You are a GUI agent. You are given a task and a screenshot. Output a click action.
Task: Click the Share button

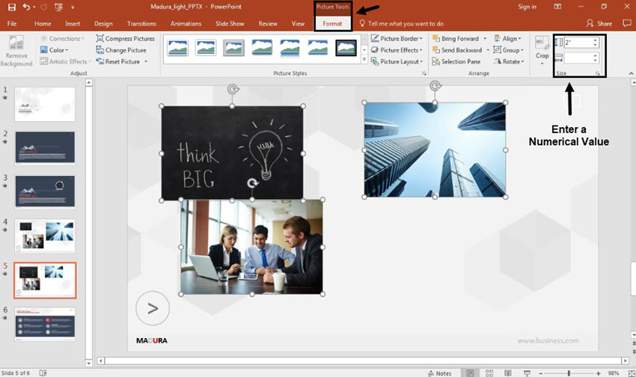(599, 23)
